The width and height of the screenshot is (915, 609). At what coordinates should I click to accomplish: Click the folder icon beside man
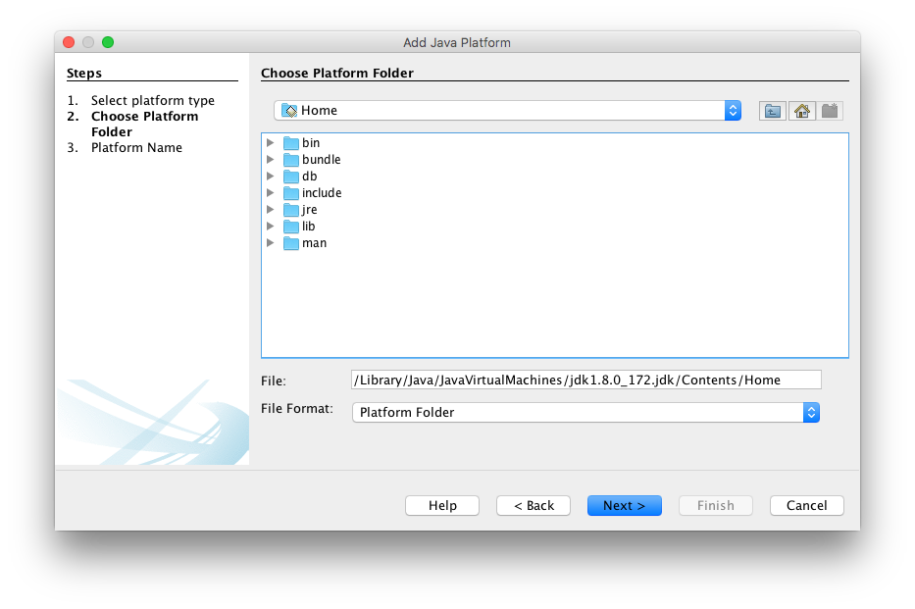[x=291, y=242]
